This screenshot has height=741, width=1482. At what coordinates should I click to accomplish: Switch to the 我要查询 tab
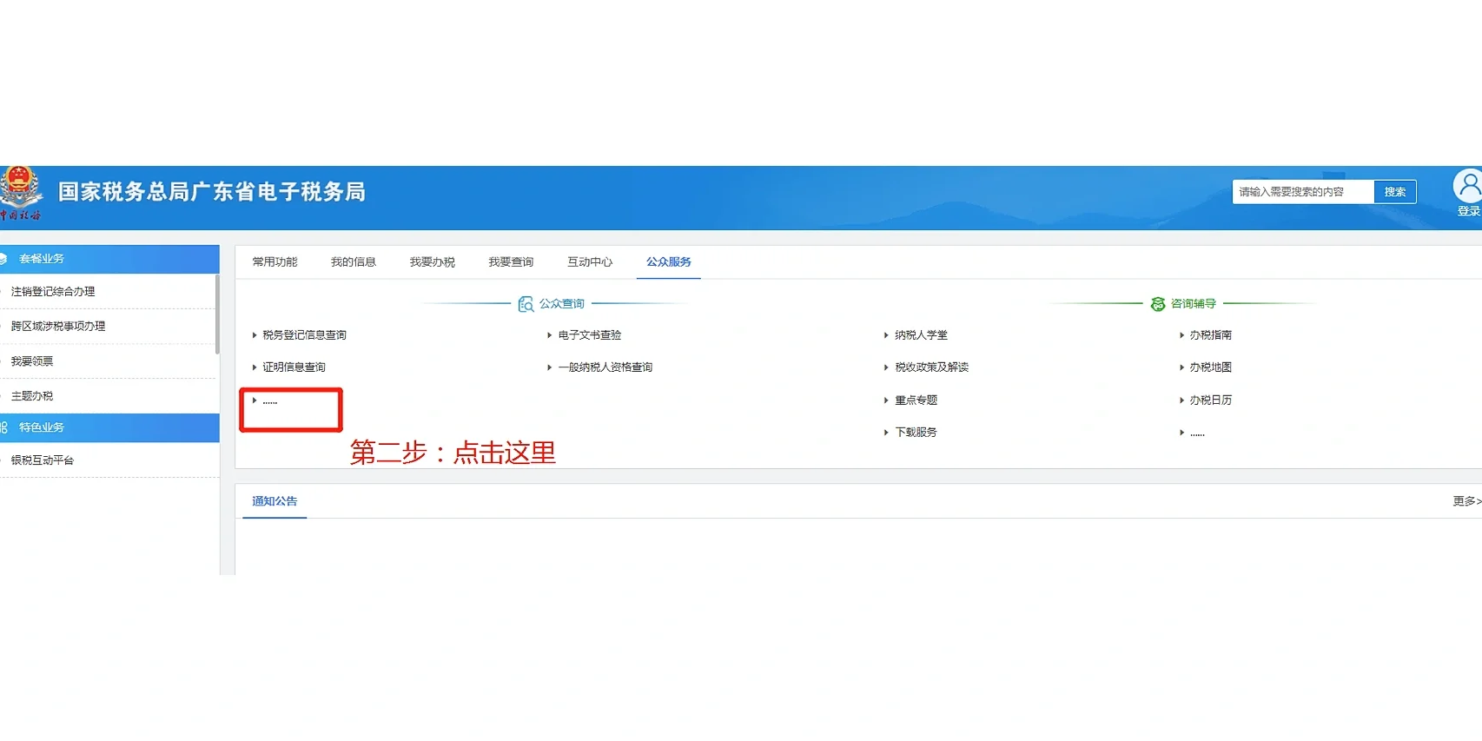[511, 262]
